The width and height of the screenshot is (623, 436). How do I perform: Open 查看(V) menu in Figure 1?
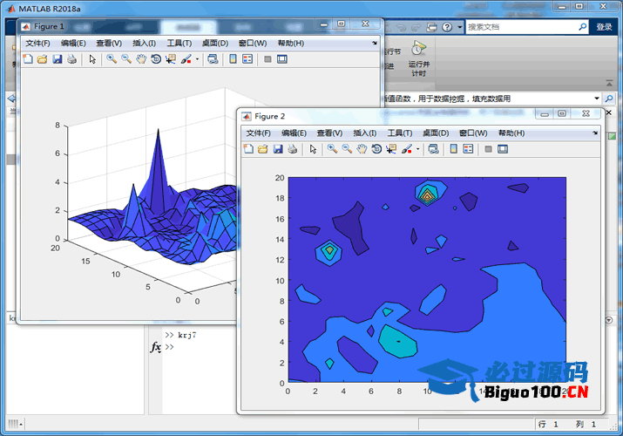tap(109, 44)
